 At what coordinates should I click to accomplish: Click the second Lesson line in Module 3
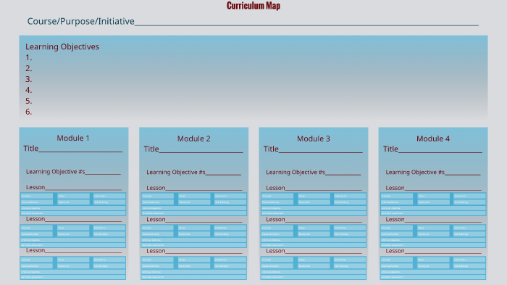[x=314, y=220]
